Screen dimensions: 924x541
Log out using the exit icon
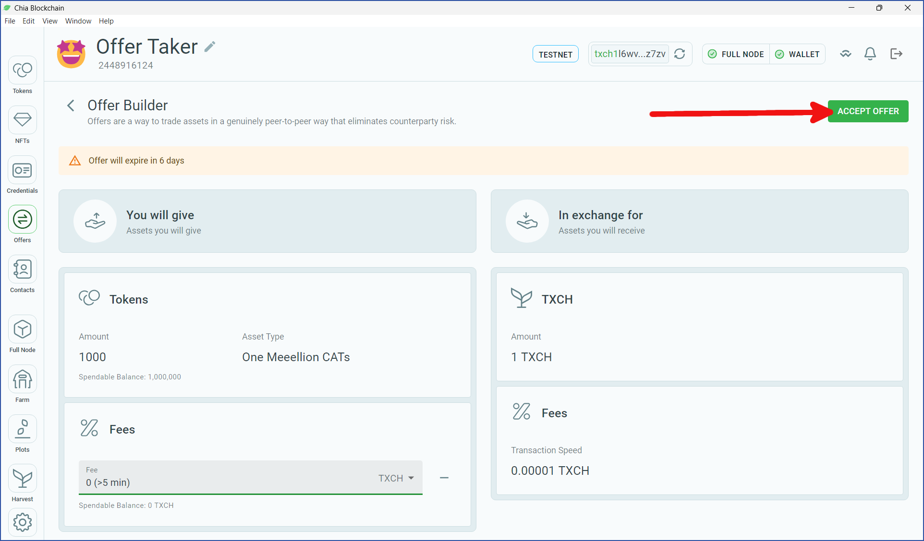896,54
